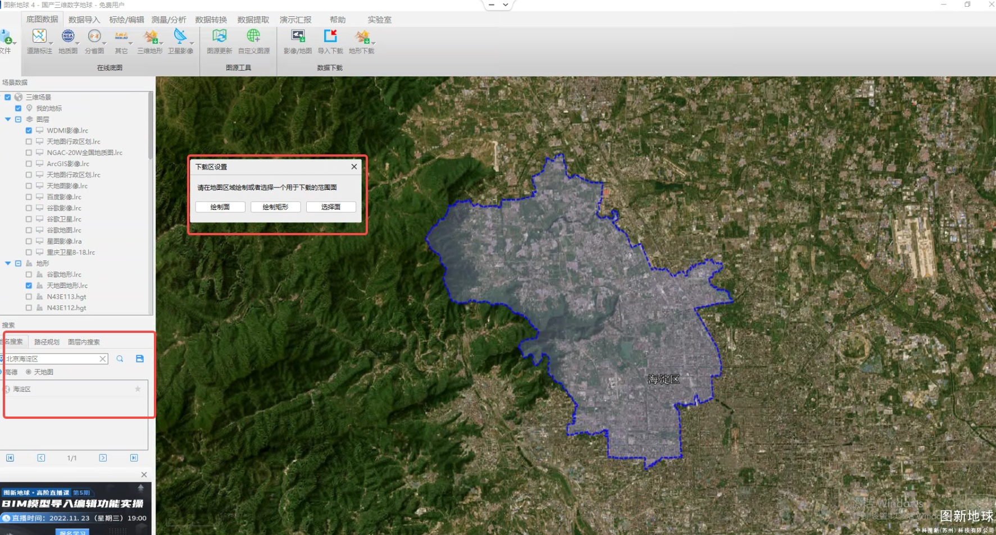This screenshot has height=535, width=996.
Task: Click the scene tree vertical scrollbar
Action: pos(151,126)
